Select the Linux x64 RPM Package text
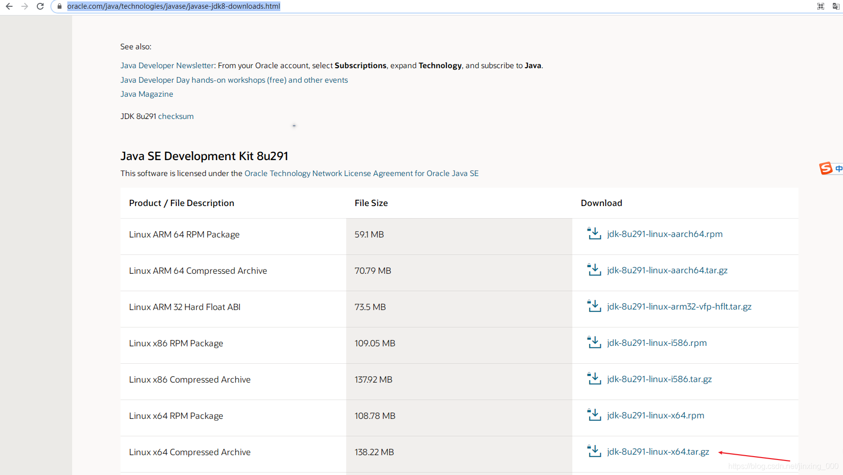843x475 pixels. click(176, 416)
